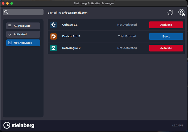Switch to the Activated filter
This screenshot has height=132, width=188.
[23, 34]
